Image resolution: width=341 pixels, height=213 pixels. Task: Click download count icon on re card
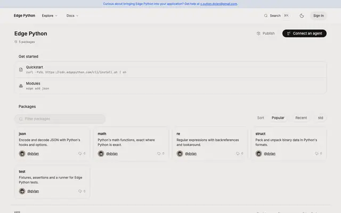238,153
